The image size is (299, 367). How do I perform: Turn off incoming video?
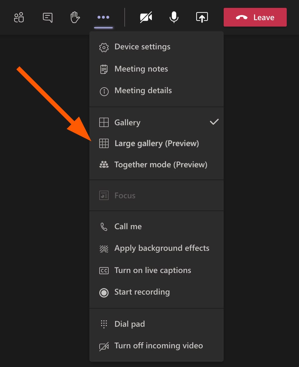point(158,346)
